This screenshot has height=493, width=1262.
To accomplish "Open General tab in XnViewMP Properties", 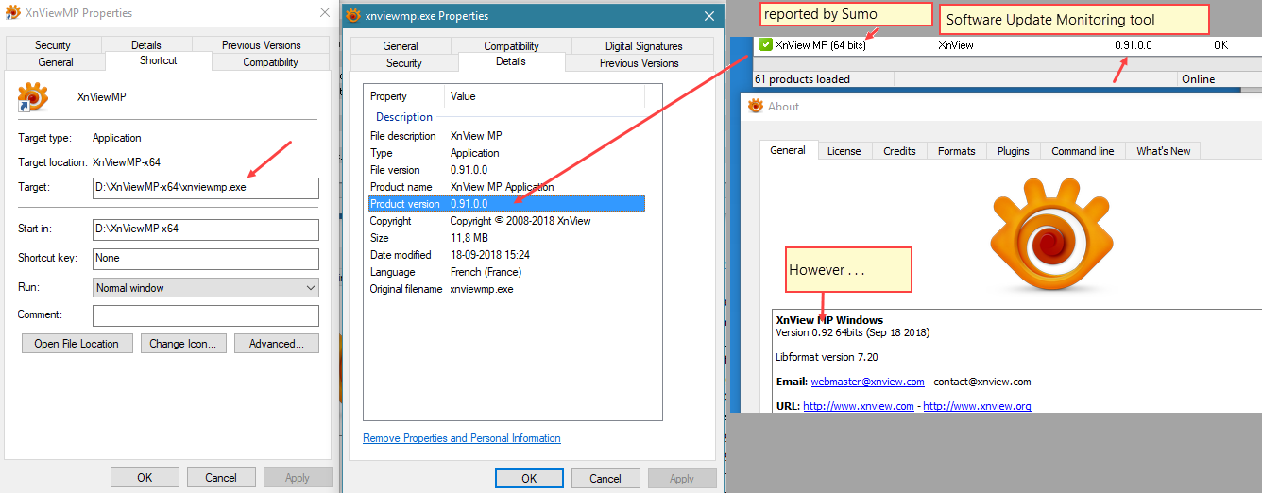I will [56, 61].
